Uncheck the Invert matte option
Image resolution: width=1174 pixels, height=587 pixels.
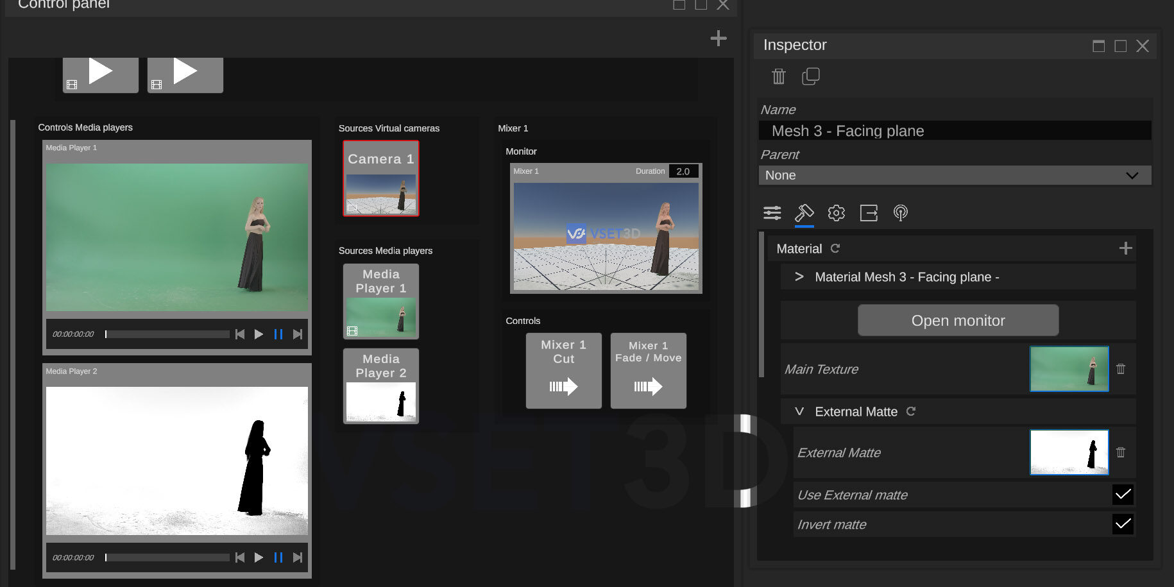click(x=1123, y=524)
